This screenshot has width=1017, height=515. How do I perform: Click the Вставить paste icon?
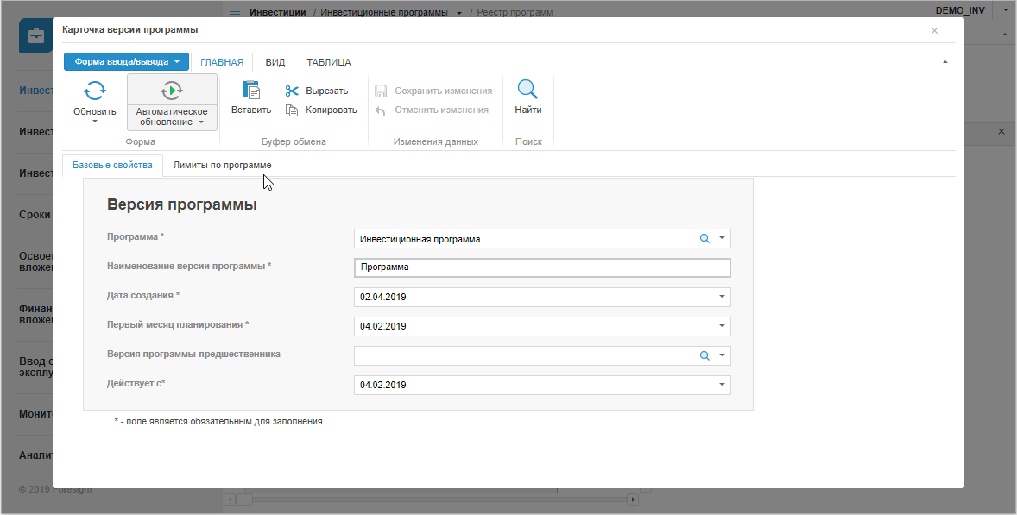tap(251, 90)
